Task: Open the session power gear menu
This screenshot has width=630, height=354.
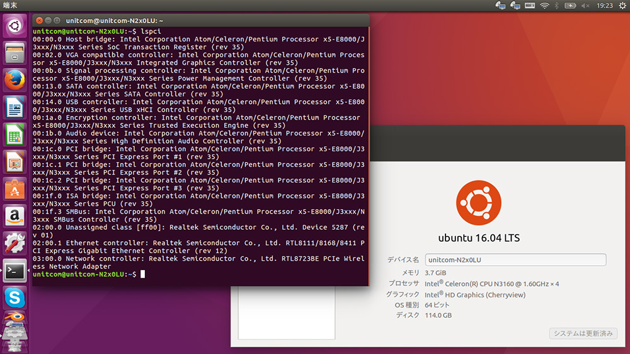Action: [x=622, y=5]
